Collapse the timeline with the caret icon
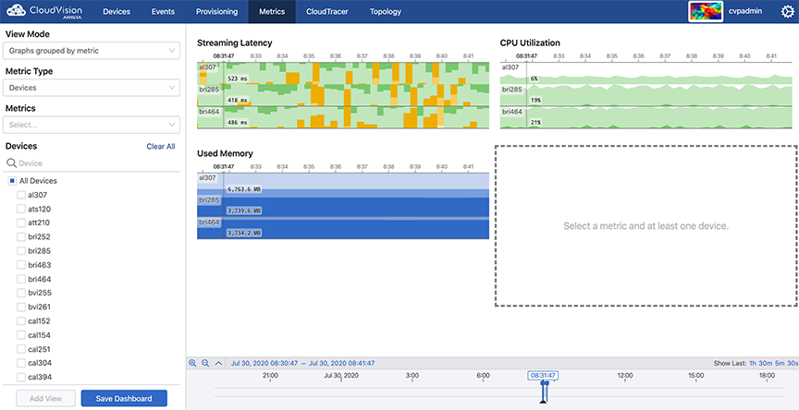 pos(218,363)
